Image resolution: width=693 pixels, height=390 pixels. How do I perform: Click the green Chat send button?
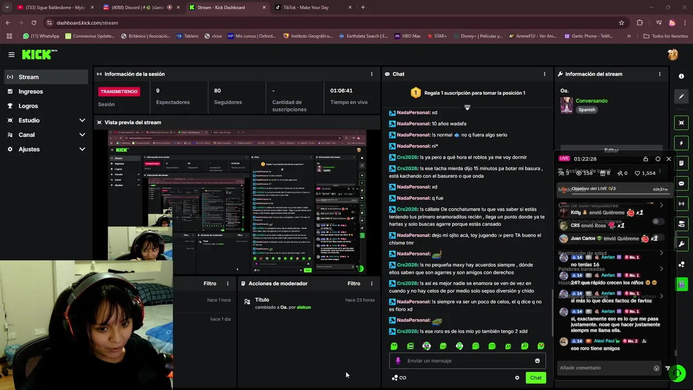tap(535, 378)
